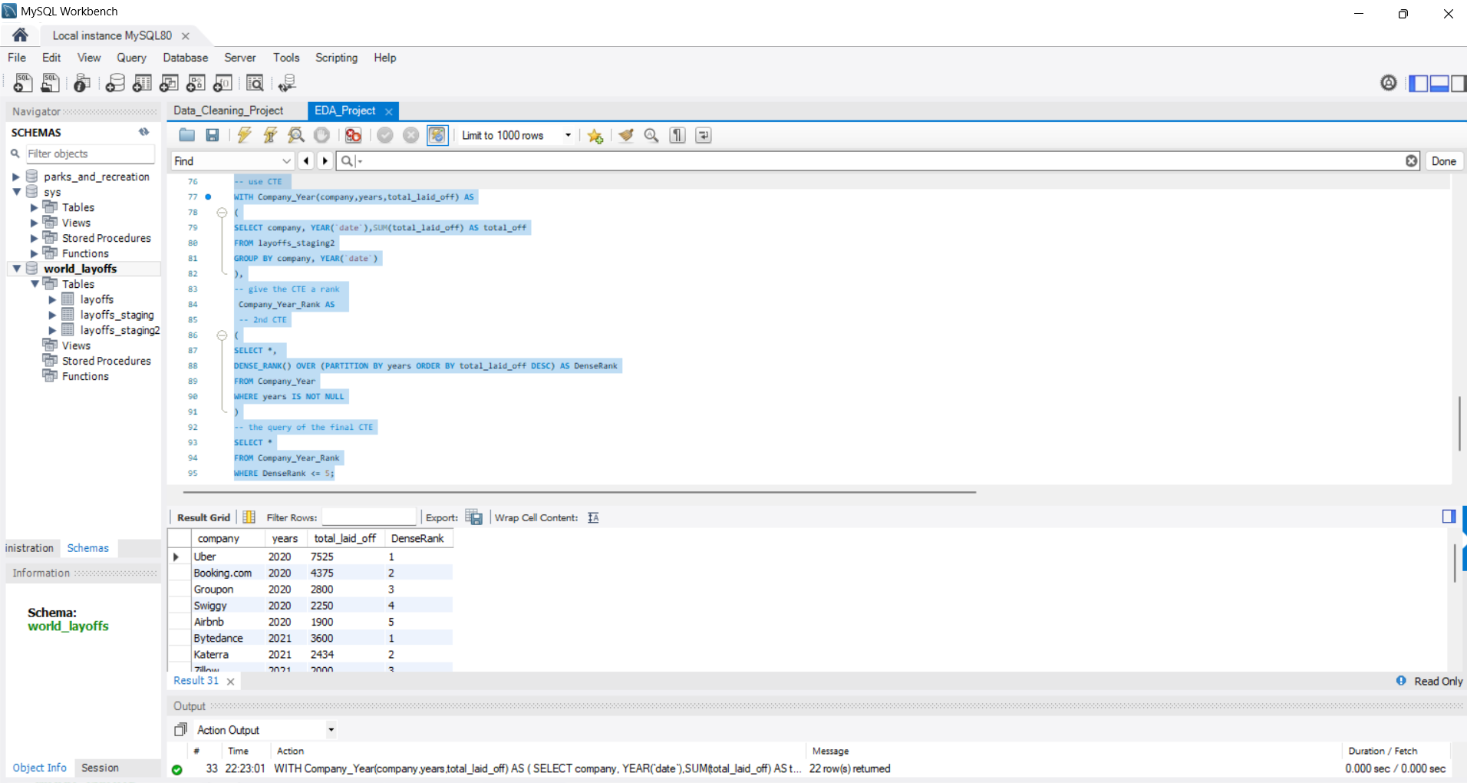1467x783 pixels.
Task: Close the Result 31 tab
Action: coord(230,681)
